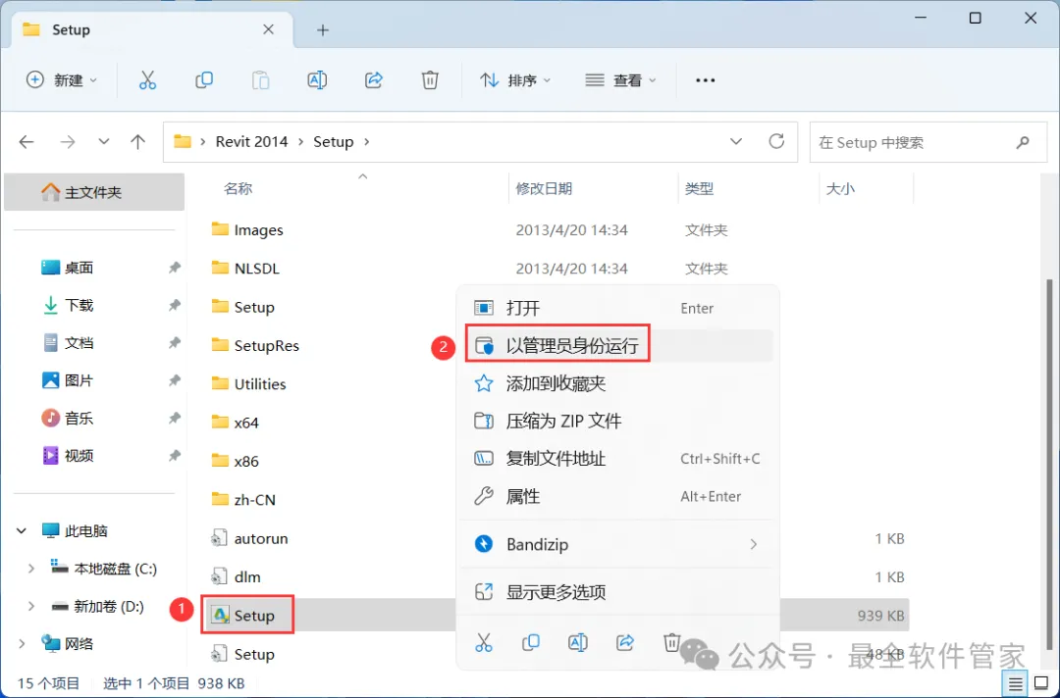Click Rename icon in context menu bottom row
The height and width of the screenshot is (698, 1060).
578,643
